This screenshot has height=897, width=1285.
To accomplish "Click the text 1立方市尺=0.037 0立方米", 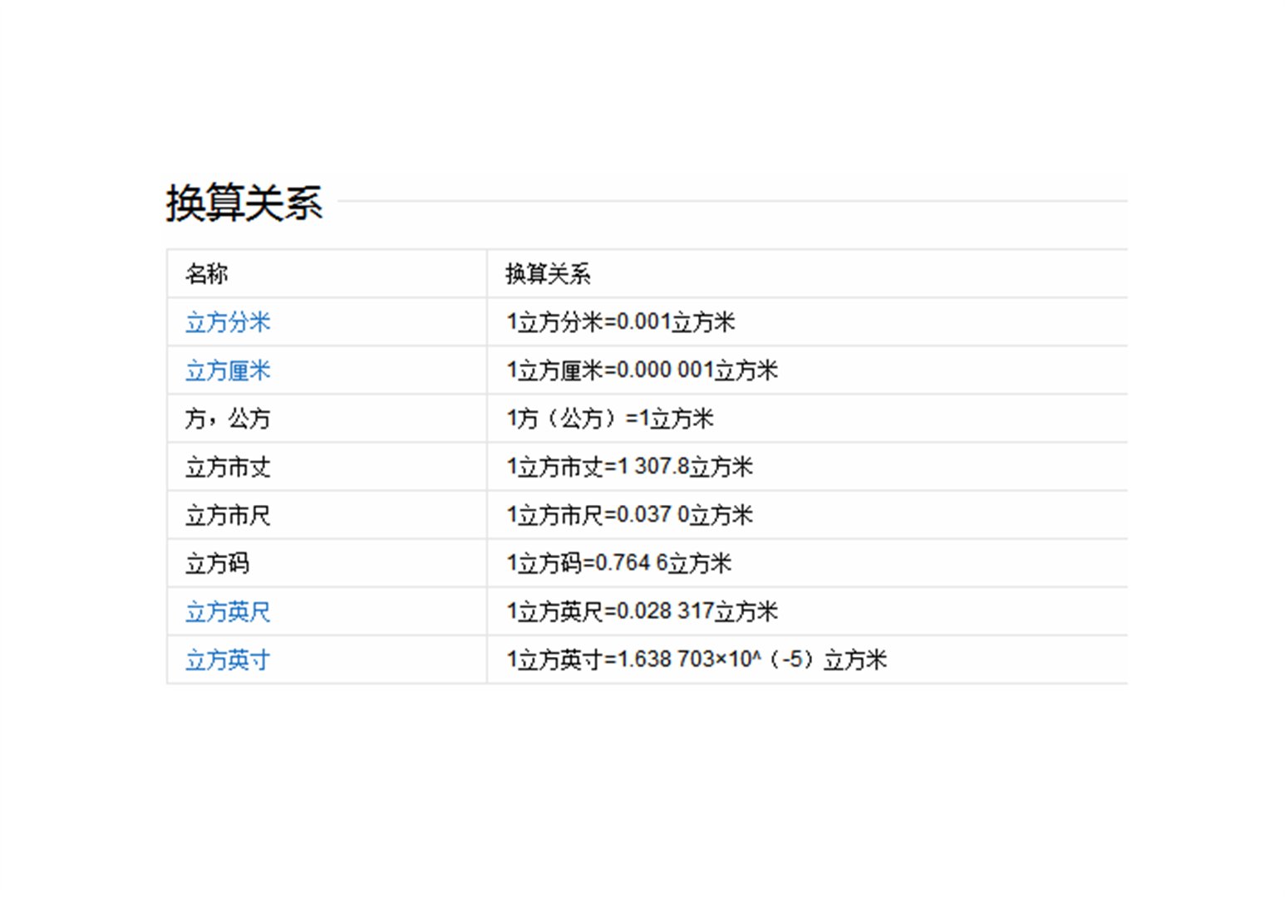I will (629, 515).
